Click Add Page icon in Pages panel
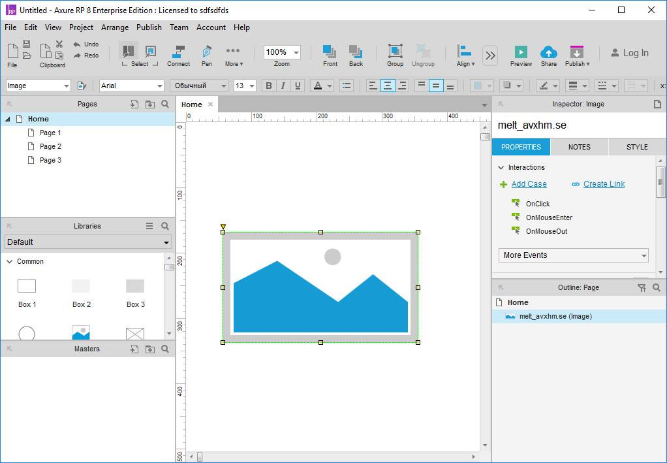The image size is (667, 463). (x=134, y=104)
